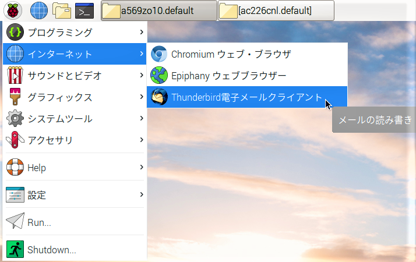The image size is (416, 262).
Task: Click the アクセサリ pocket knife icon
Action: click(15, 140)
